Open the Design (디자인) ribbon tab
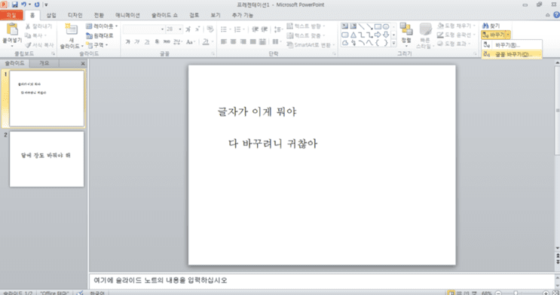The image size is (560, 295). [75, 15]
